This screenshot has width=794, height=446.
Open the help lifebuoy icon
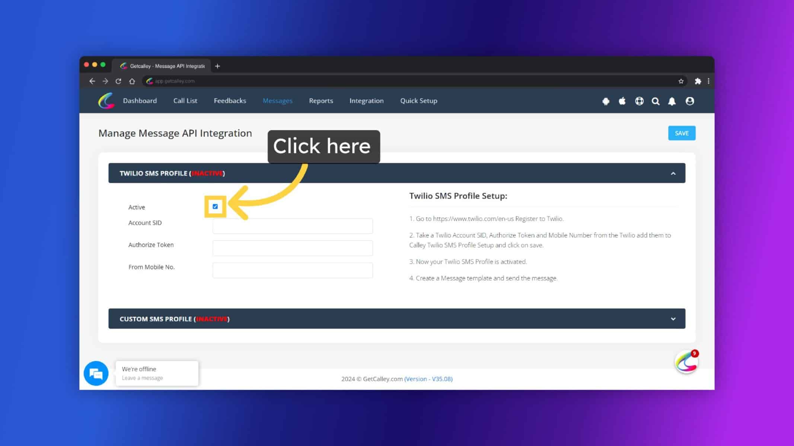[639, 101]
